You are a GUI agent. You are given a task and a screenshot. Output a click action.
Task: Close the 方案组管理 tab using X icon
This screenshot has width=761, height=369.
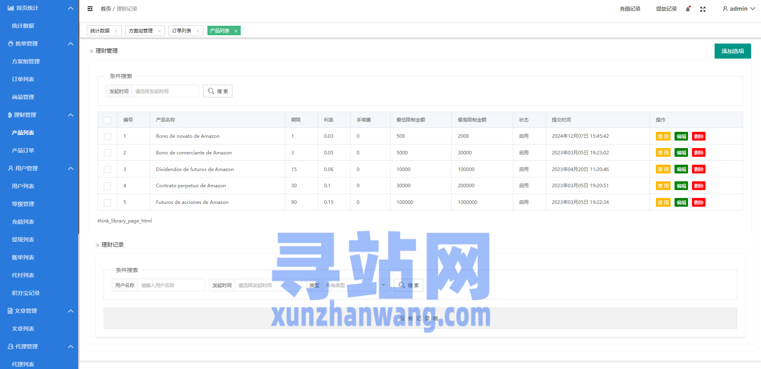159,31
